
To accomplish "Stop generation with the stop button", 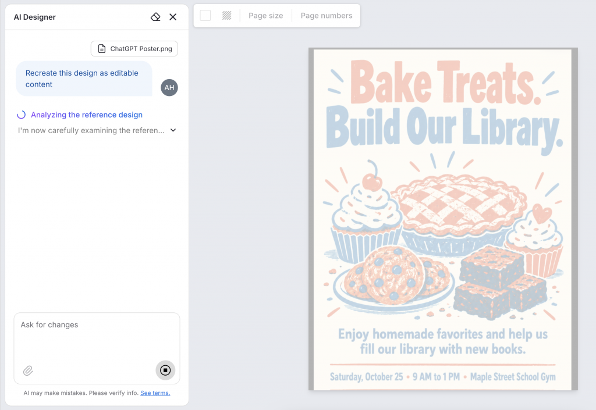I will click(x=165, y=370).
